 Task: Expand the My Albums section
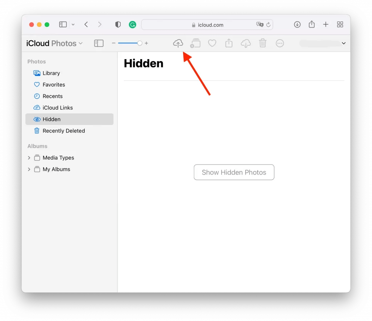pos(29,169)
